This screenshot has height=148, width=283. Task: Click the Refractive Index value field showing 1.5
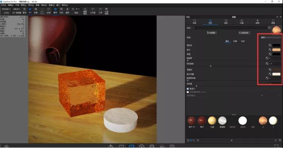tap(275, 64)
